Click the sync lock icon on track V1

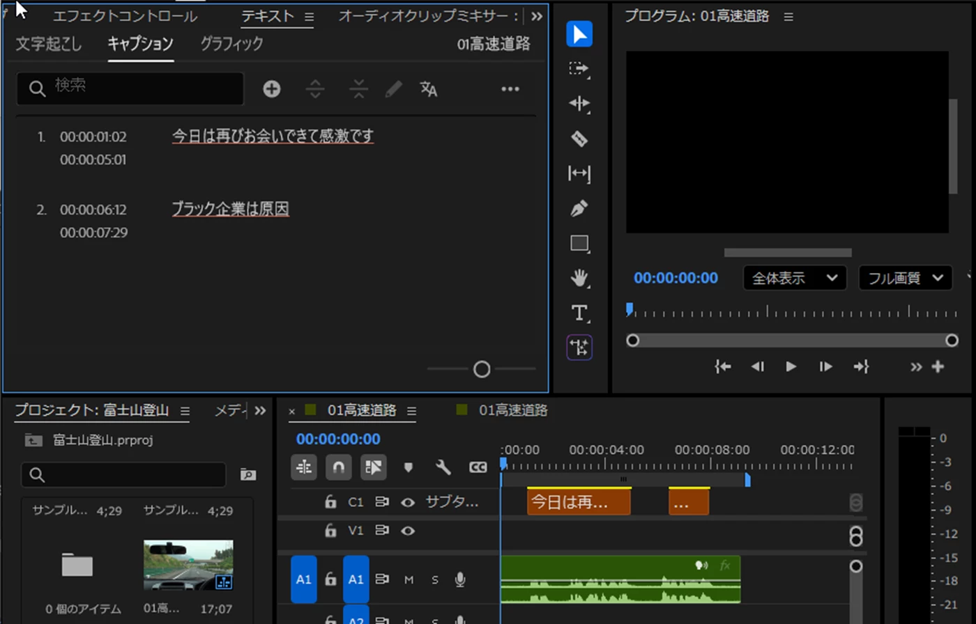tap(382, 531)
